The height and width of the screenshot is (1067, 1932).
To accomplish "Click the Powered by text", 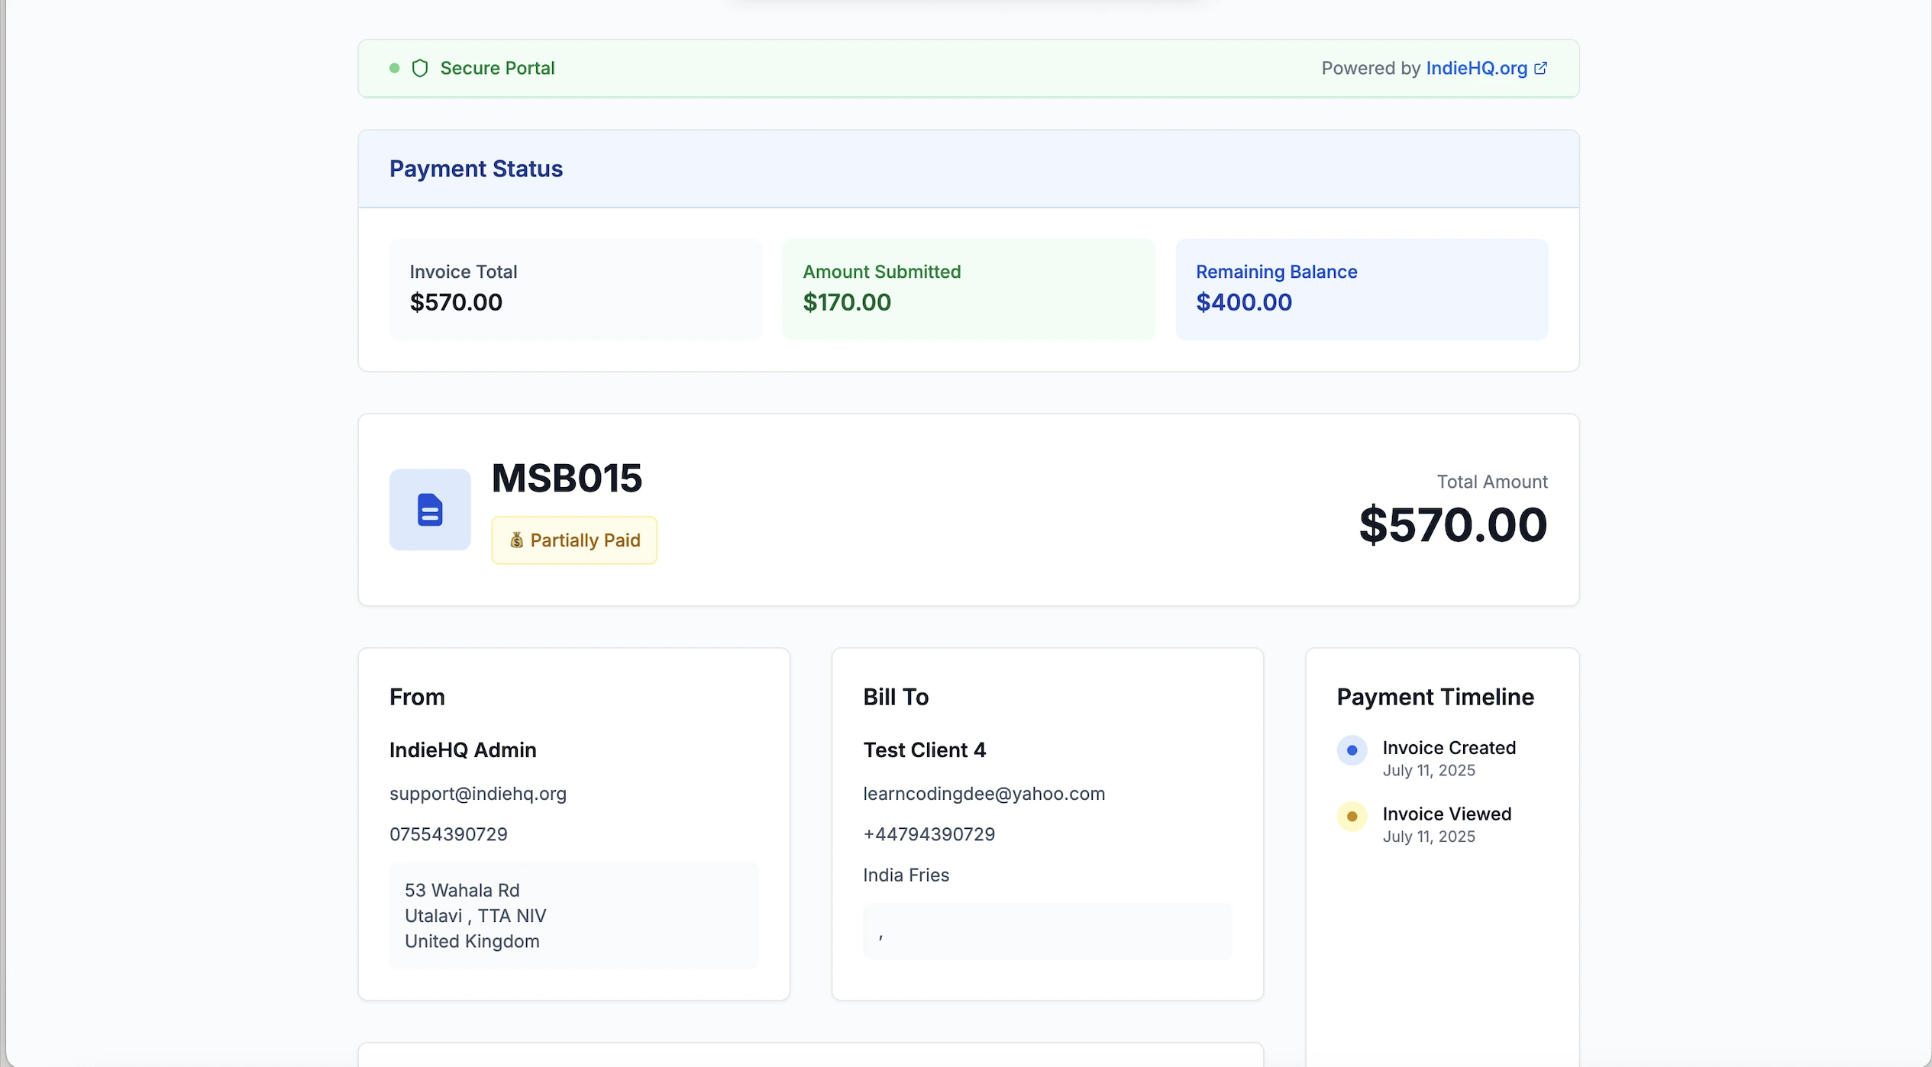I will coord(1371,68).
